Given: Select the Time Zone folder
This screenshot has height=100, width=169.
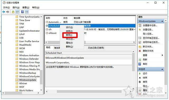Looking at the screenshot, I should click(x=23, y=20).
